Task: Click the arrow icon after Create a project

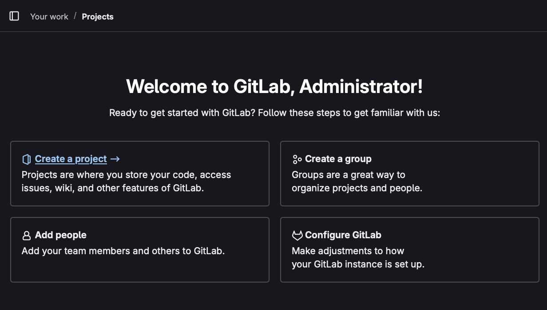Action: tap(115, 159)
